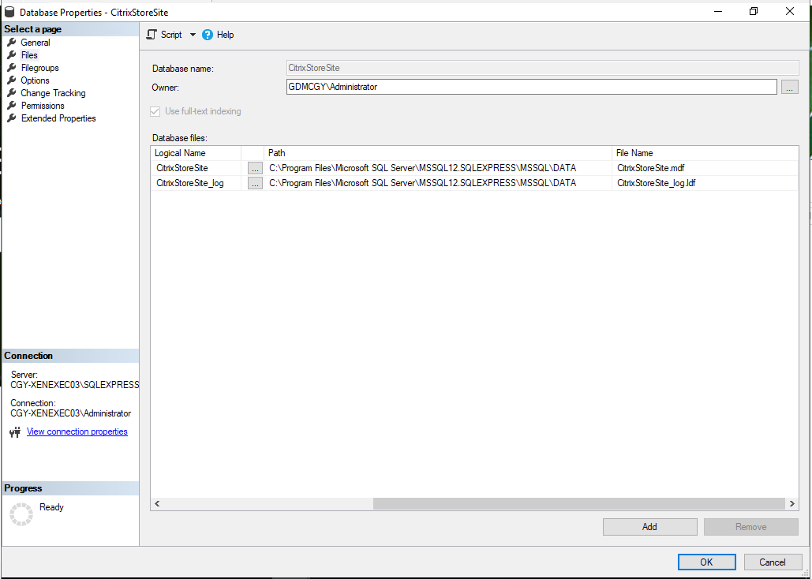Click the database icon in the title bar
This screenshot has width=812, height=579.
(9, 12)
